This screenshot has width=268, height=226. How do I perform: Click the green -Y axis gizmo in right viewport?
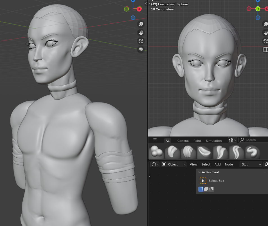point(258,9)
